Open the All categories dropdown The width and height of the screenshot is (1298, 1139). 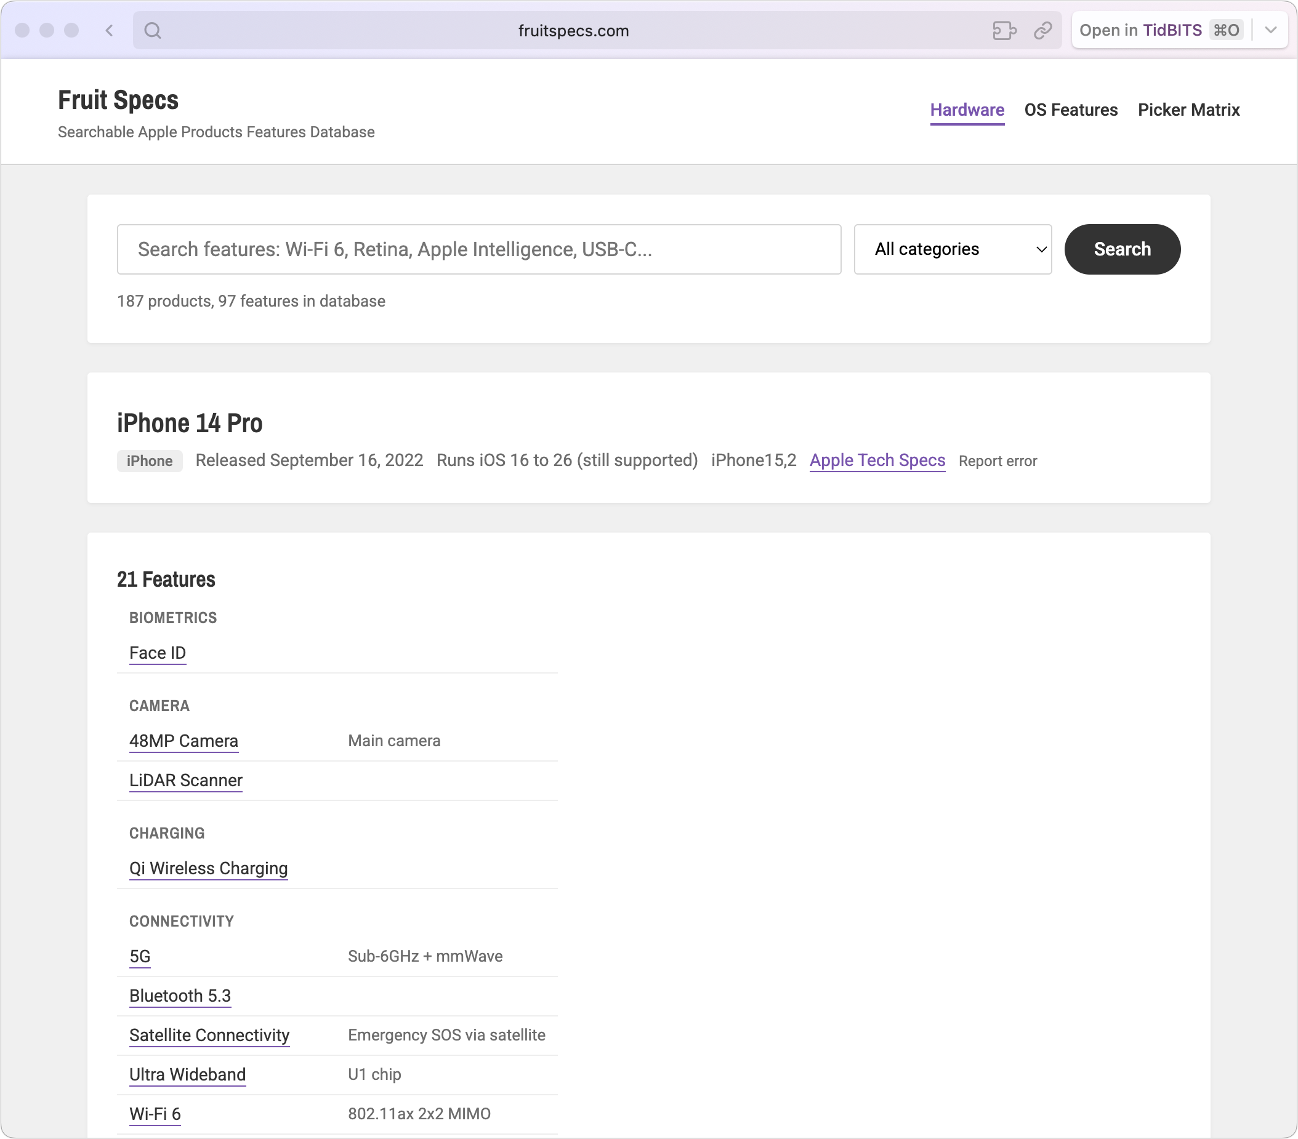pos(953,249)
